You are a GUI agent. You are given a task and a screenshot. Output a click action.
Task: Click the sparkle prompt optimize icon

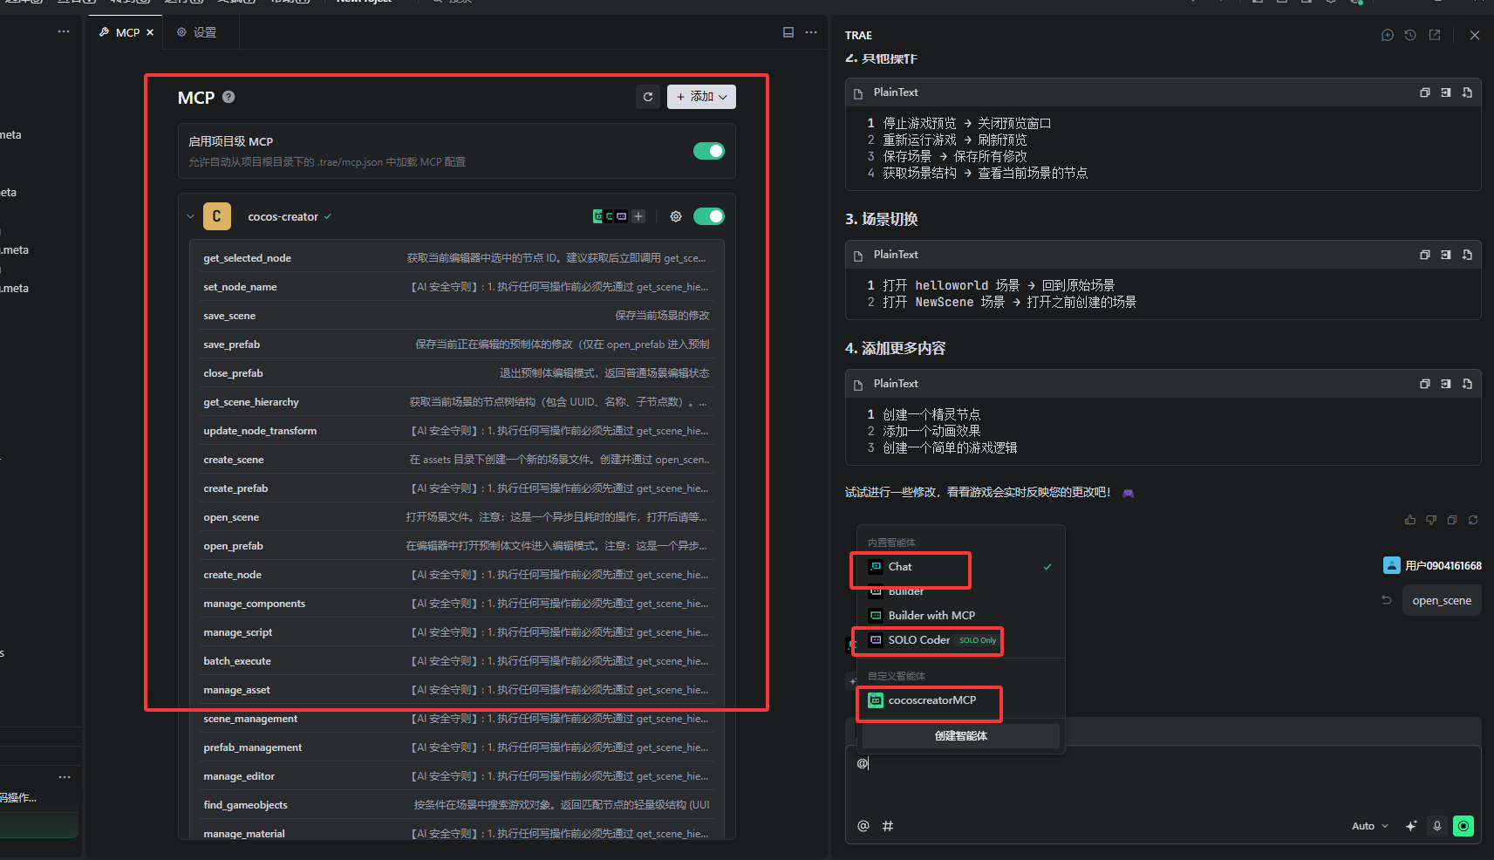coord(1411,826)
